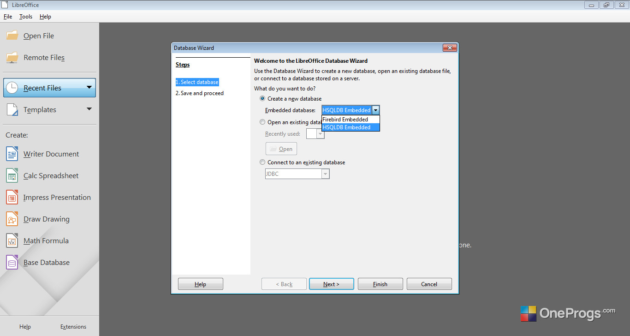Restore the LibreOffice window size
This screenshot has height=336, width=630.
click(606, 5)
